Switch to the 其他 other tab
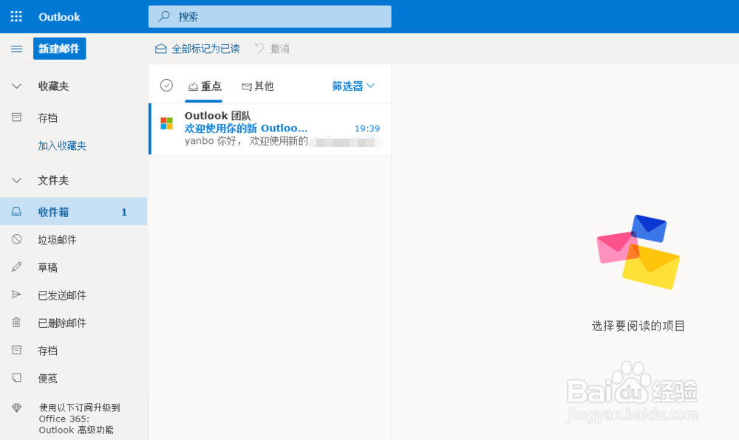 point(257,86)
